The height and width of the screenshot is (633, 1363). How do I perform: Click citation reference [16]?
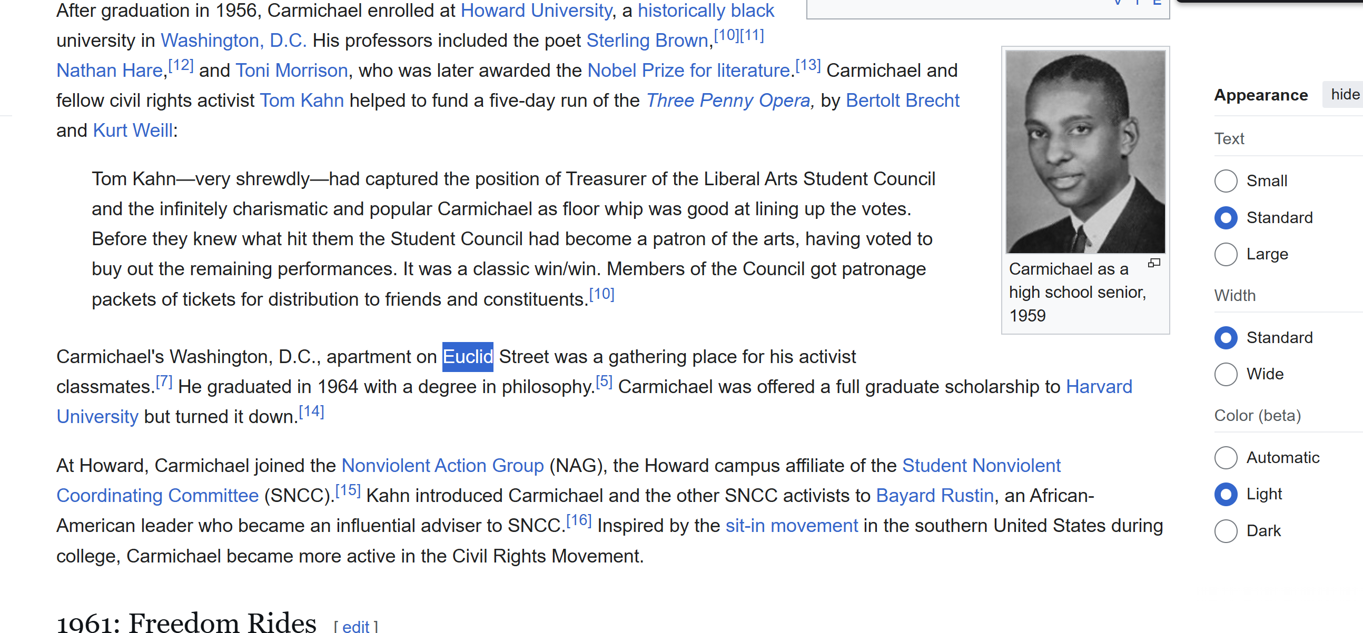pyautogui.click(x=579, y=520)
